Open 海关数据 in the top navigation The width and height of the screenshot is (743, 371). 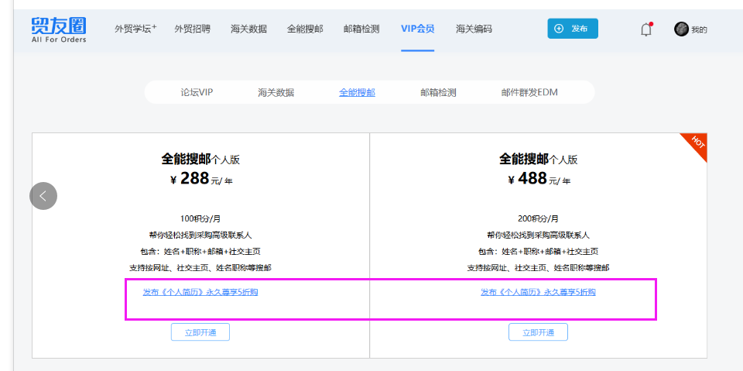[x=248, y=29]
